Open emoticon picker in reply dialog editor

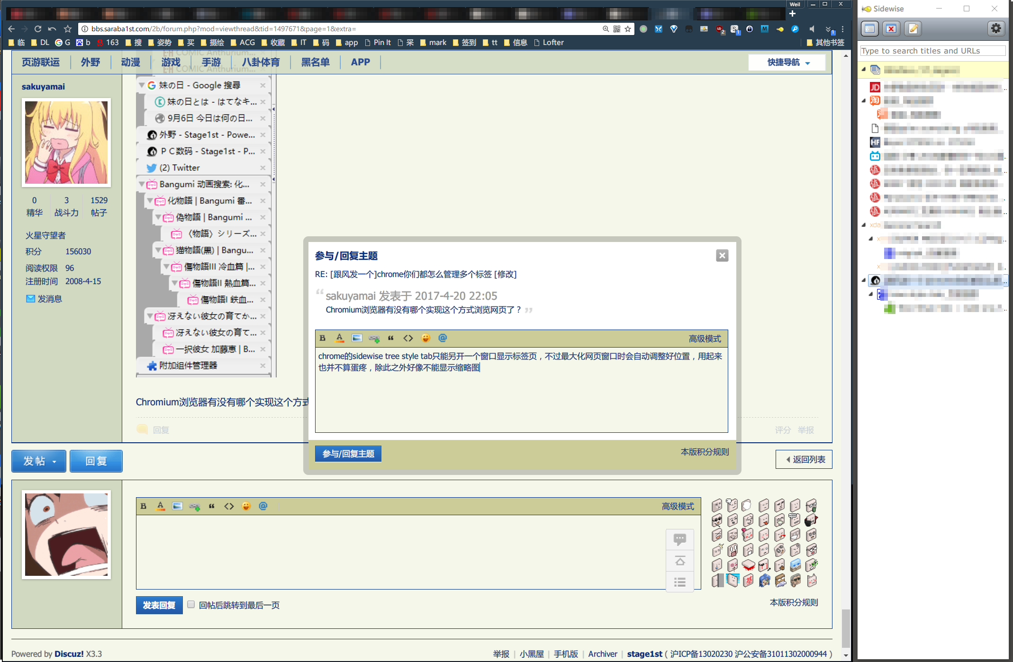(425, 338)
